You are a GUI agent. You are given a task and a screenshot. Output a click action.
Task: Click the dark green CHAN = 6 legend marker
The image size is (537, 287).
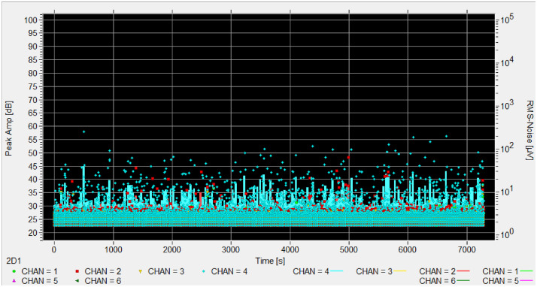coord(77,281)
